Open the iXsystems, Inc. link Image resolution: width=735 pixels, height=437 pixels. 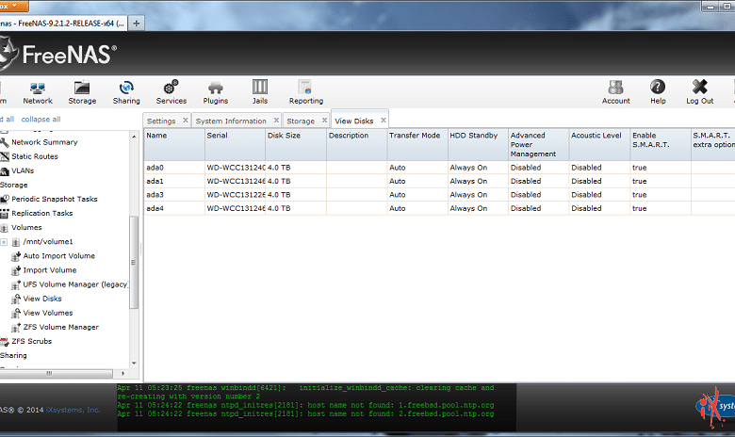click(73, 410)
